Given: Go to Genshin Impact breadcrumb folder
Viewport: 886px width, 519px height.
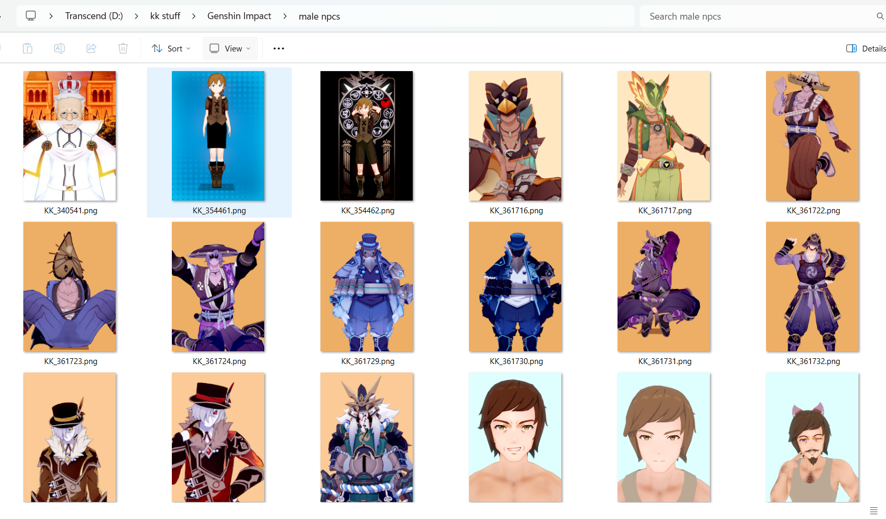Looking at the screenshot, I should (x=239, y=16).
